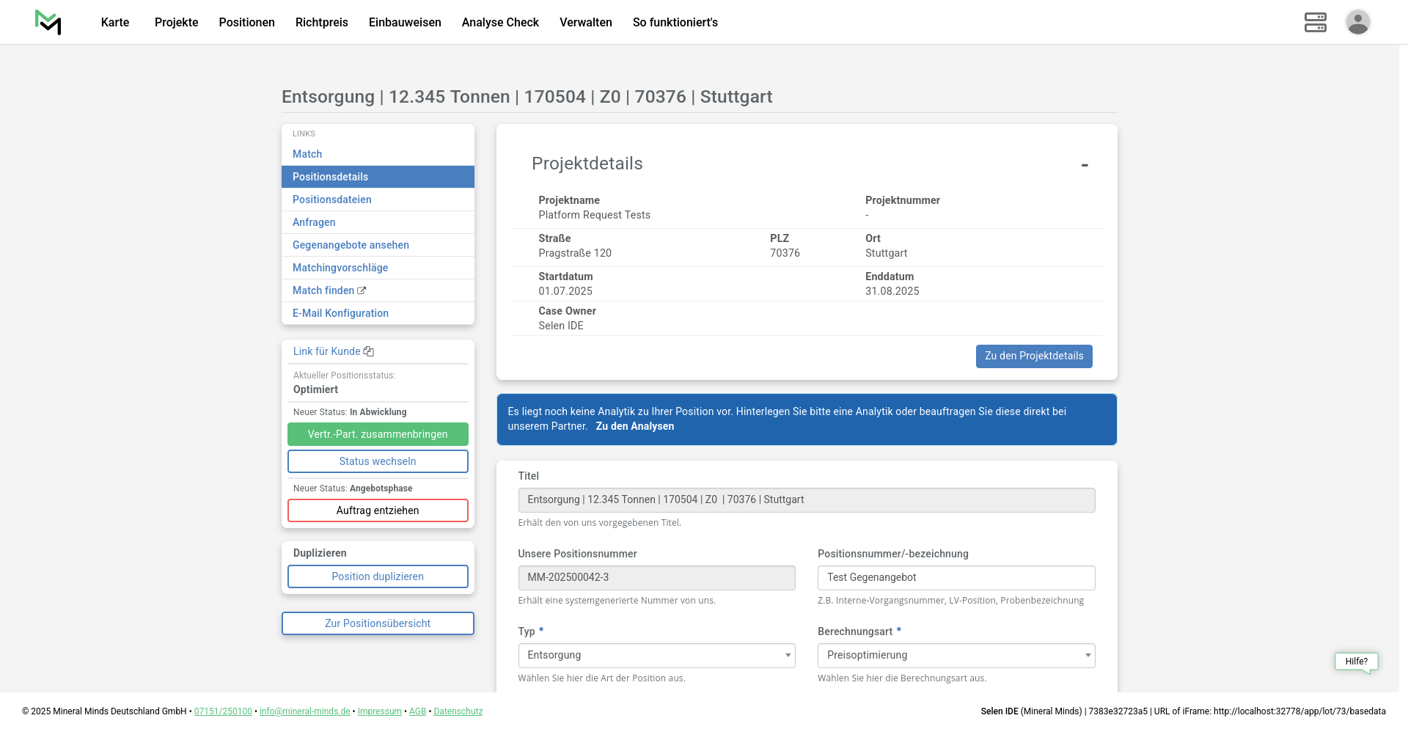The height and width of the screenshot is (729, 1408).
Task: Copy link using icon next to Link für Kunde
Action: click(x=369, y=352)
